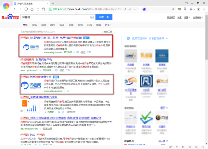Open the downloads manager icon

pos(199,9)
